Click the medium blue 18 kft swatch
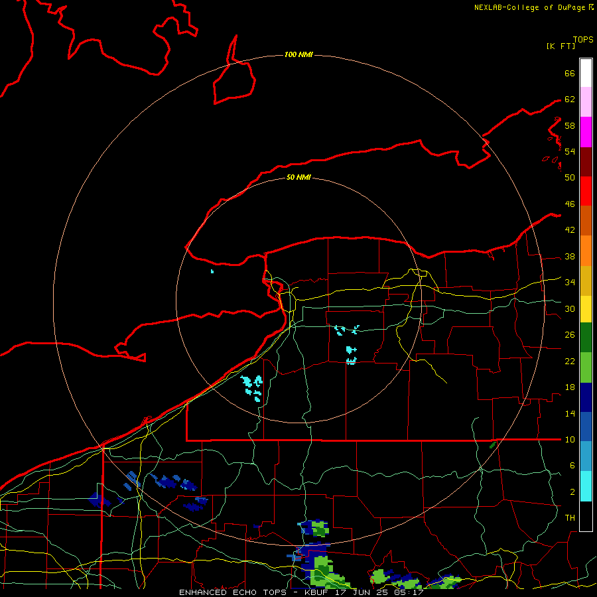Screen dimensions: 597x597 586,427
